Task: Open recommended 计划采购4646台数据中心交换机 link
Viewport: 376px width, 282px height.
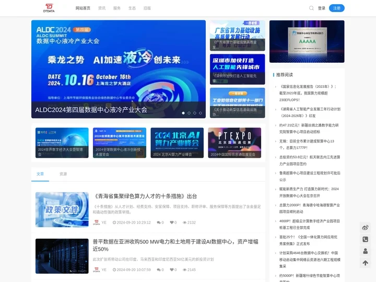Action: [x=310, y=260]
